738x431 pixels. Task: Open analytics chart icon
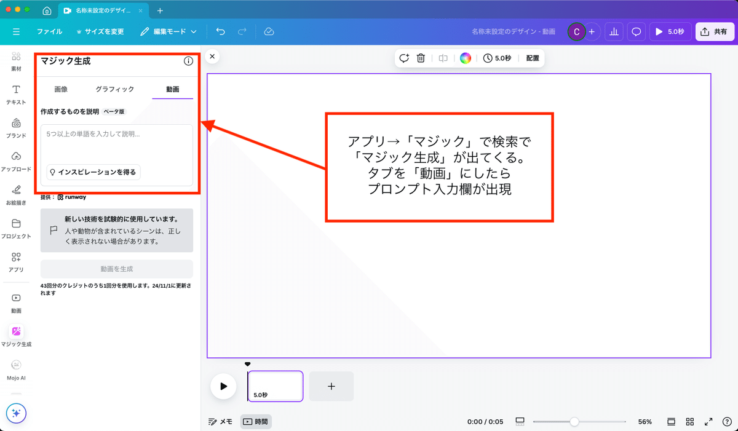(x=614, y=31)
